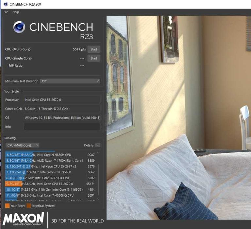Click the ranking list scroll down arrow
The height and width of the screenshot is (229, 251).
pos(98,199)
